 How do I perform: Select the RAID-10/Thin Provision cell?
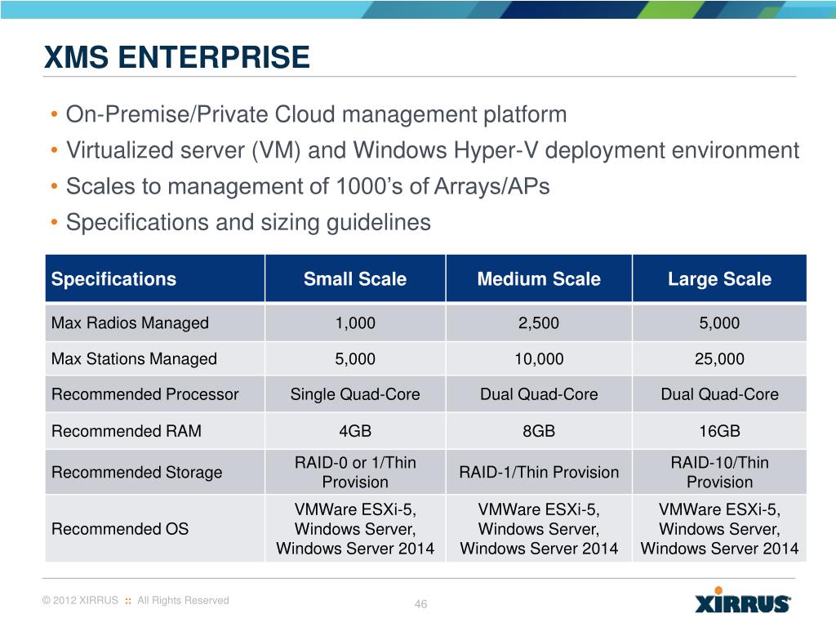click(x=720, y=473)
